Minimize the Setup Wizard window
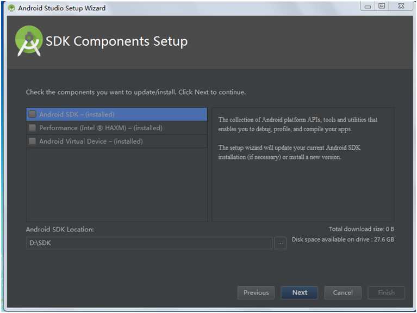Screen dimensions: 417x313 (368, 7)
